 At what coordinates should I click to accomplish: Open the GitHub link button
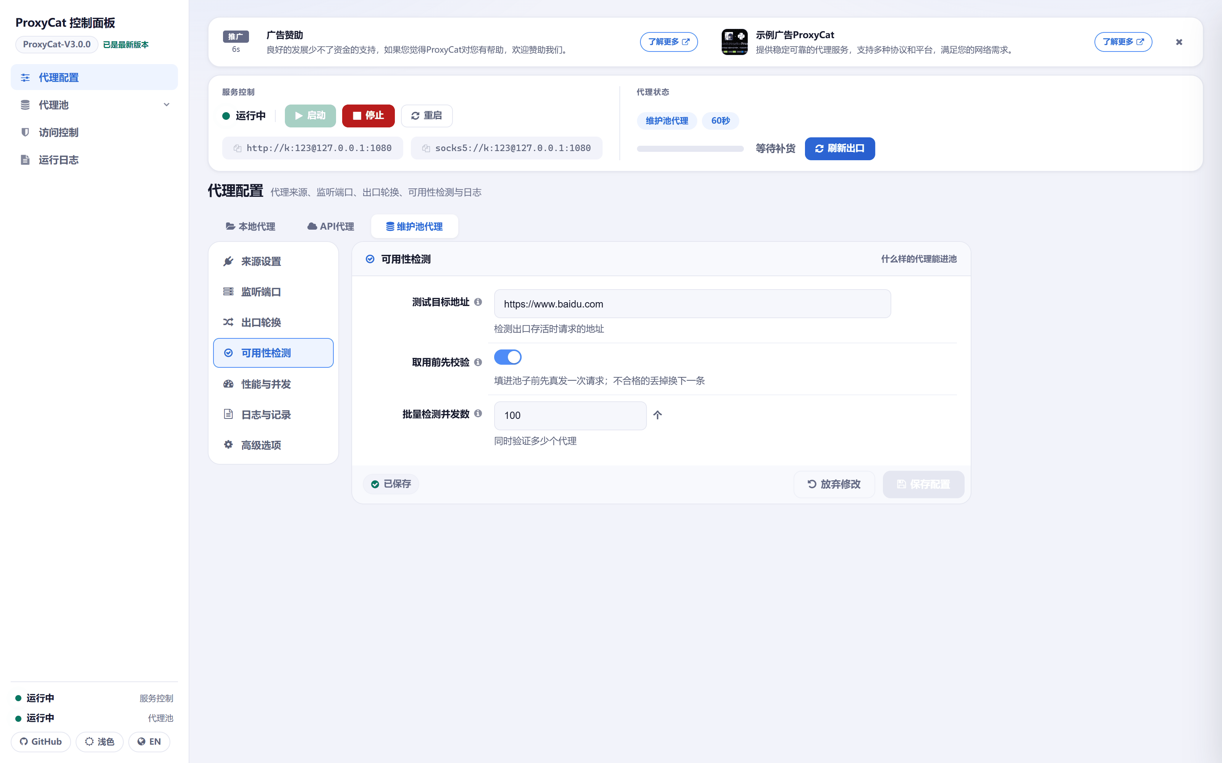click(41, 741)
